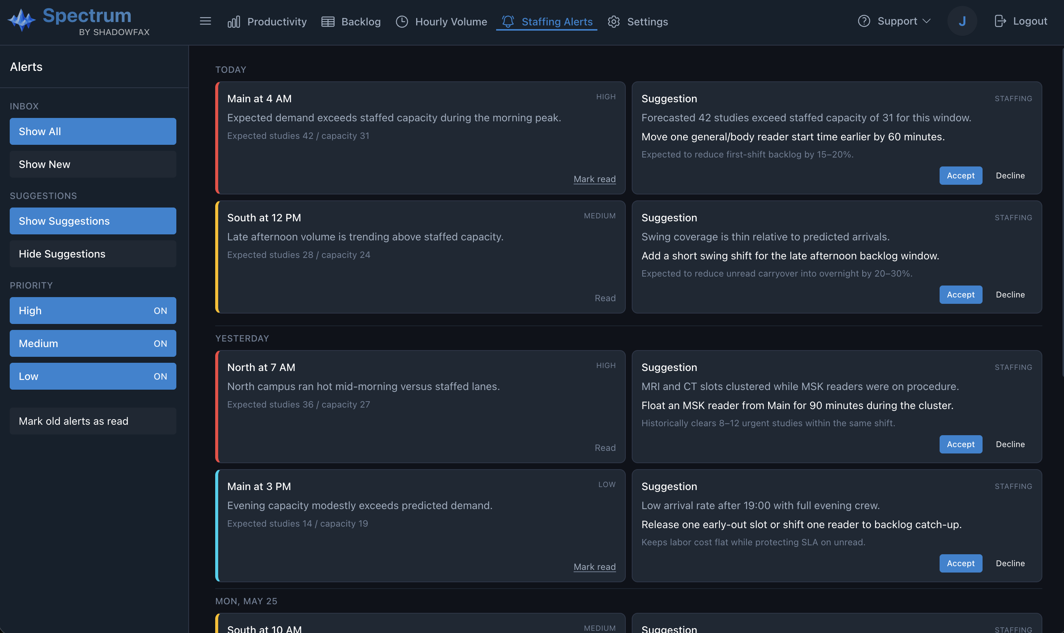
Task: Click 'Expected studies 28 / capacity 24' text
Action: point(299,255)
